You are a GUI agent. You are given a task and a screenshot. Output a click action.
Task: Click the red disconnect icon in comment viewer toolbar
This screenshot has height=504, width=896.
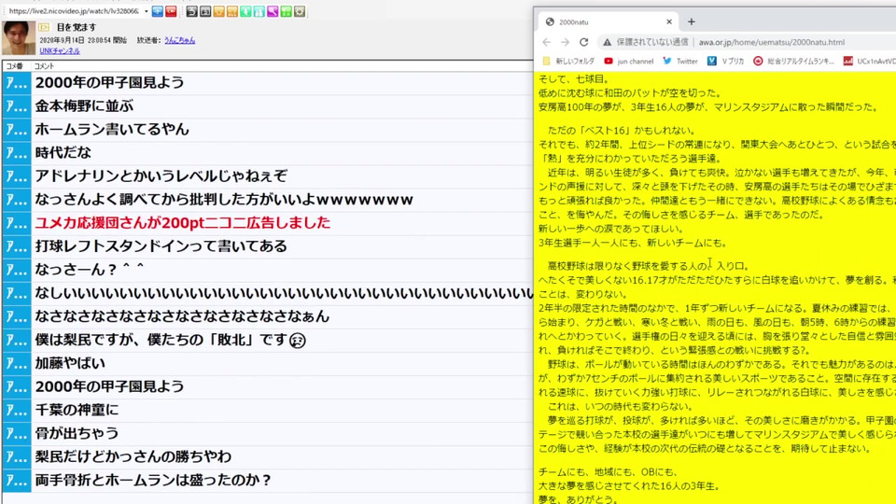pos(171,11)
